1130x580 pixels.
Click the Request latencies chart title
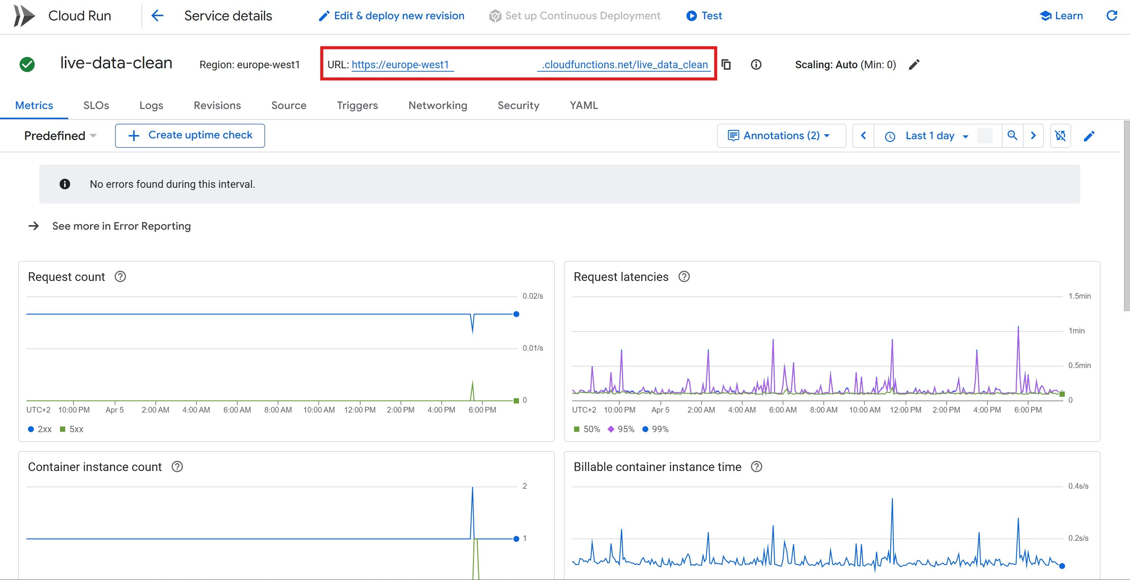point(621,277)
